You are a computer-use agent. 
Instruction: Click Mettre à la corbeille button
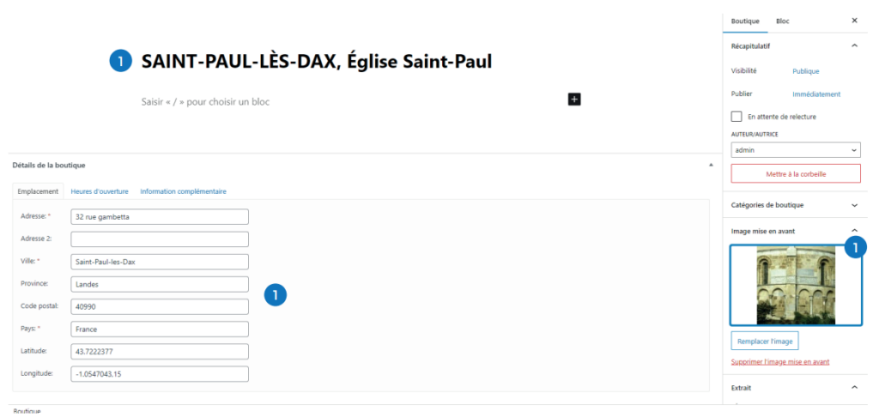[x=795, y=174]
